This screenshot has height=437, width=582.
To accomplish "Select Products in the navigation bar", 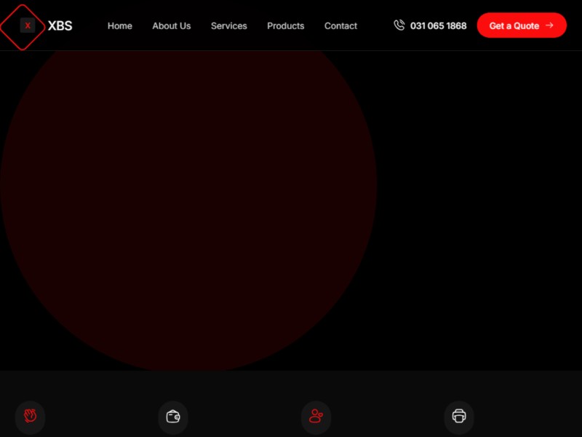I will pos(285,25).
